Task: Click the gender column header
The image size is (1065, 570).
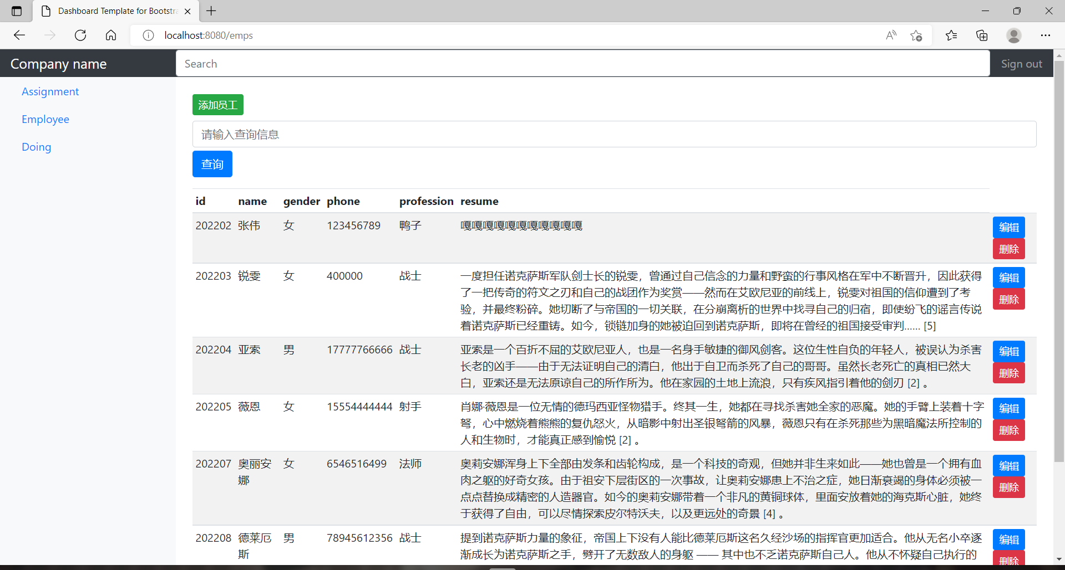Action: (x=302, y=201)
